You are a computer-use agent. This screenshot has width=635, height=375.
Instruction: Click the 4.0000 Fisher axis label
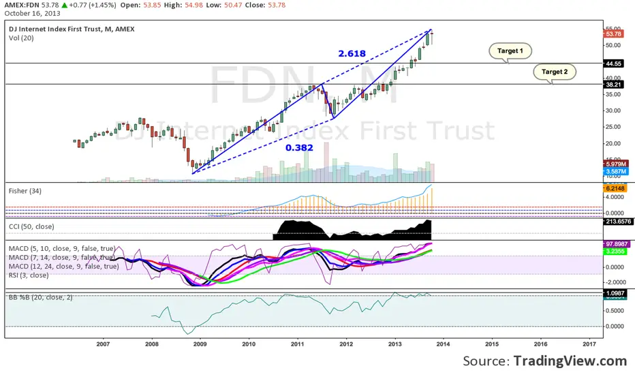(x=615, y=198)
